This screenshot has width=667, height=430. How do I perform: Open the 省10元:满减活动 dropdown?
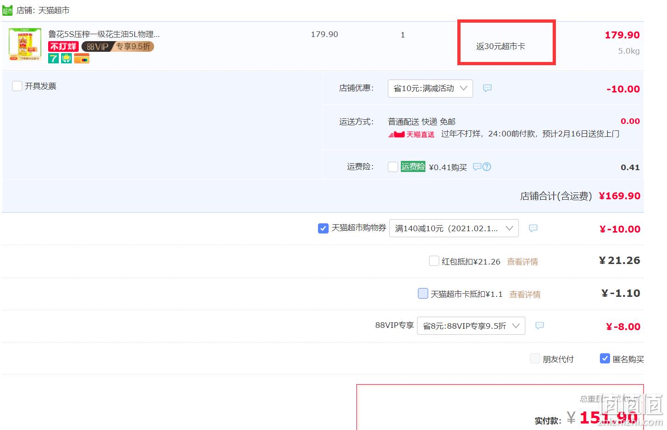coord(430,88)
